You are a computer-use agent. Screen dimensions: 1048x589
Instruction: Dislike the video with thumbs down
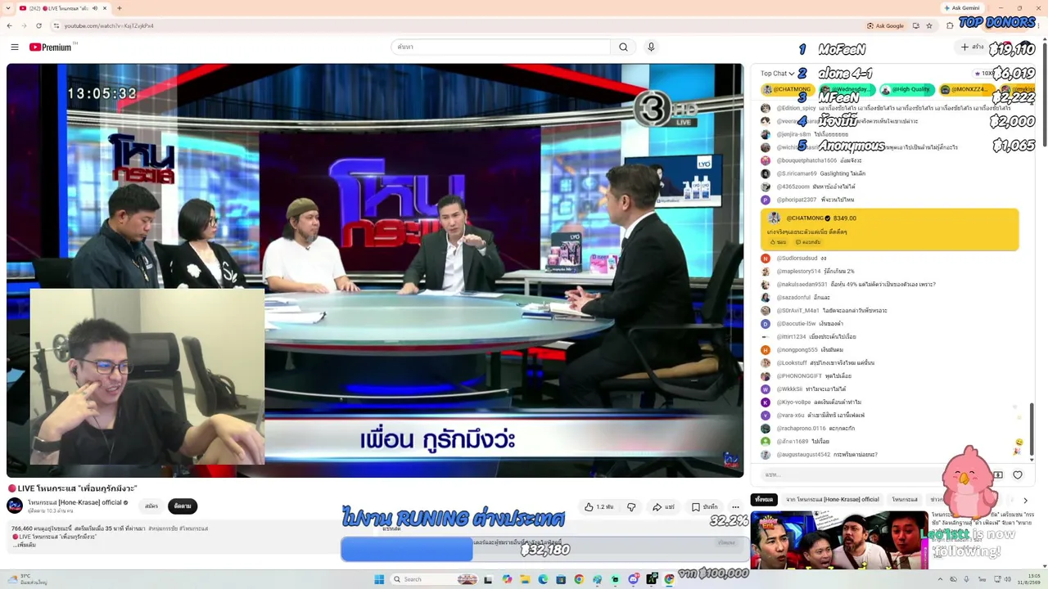631,507
